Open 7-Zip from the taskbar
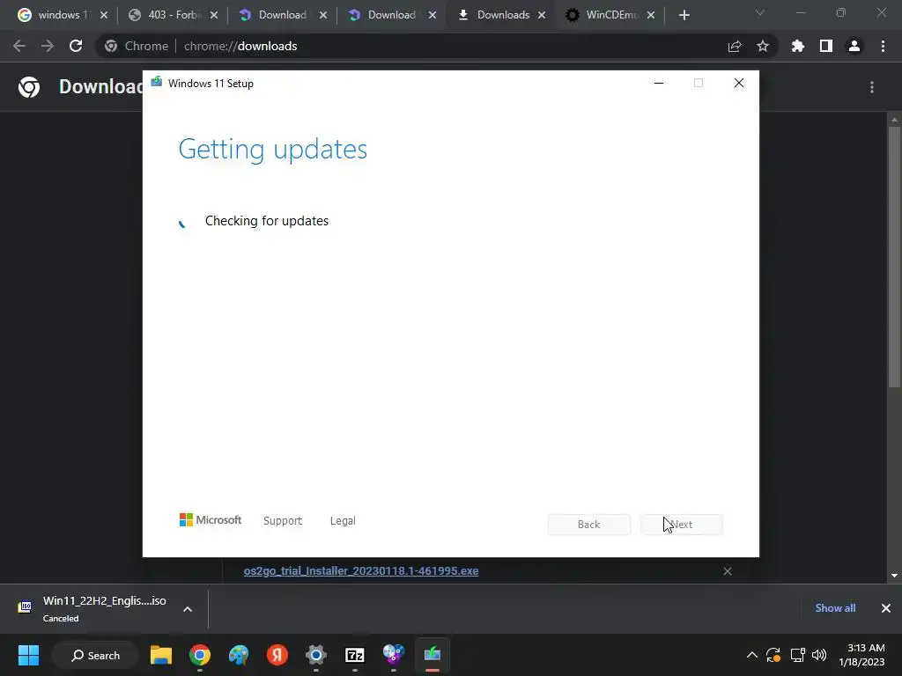Screen dimensions: 902x676 [354, 655]
